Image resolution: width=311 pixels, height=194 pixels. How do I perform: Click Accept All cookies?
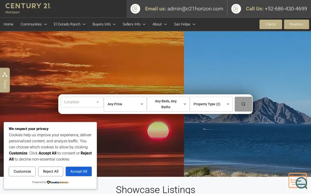[79, 171]
